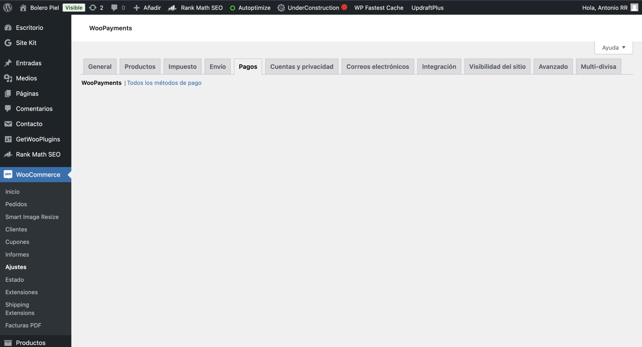Select the WooPayments subsection link
Image resolution: width=642 pixels, height=347 pixels.
[101, 83]
